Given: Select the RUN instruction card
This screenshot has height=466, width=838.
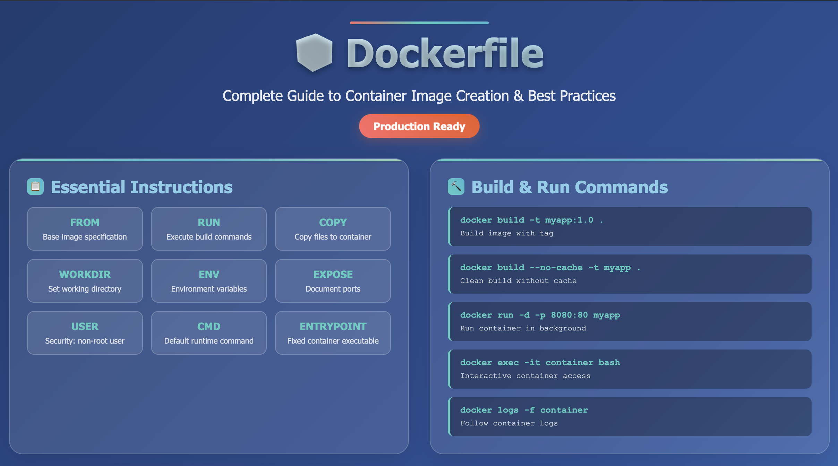Looking at the screenshot, I should tap(209, 229).
